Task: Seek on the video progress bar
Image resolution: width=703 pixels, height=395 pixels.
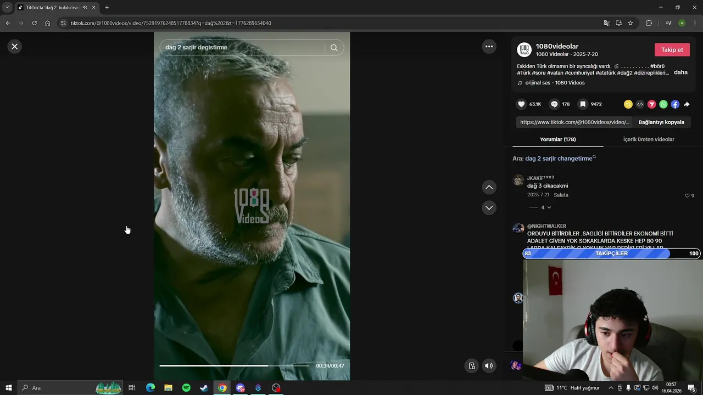Action: click(x=235, y=365)
